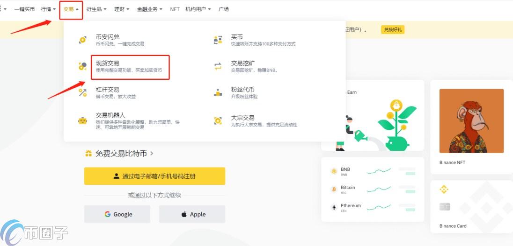Click 通过电子邮箱/手机号码注册 button

tap(155, 176)
